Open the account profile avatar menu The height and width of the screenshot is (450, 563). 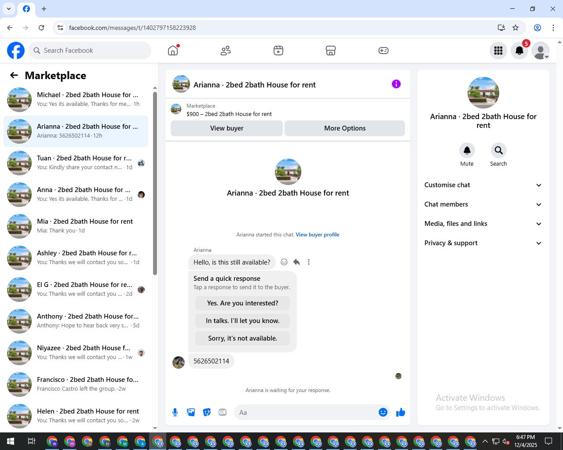(541, 51)
